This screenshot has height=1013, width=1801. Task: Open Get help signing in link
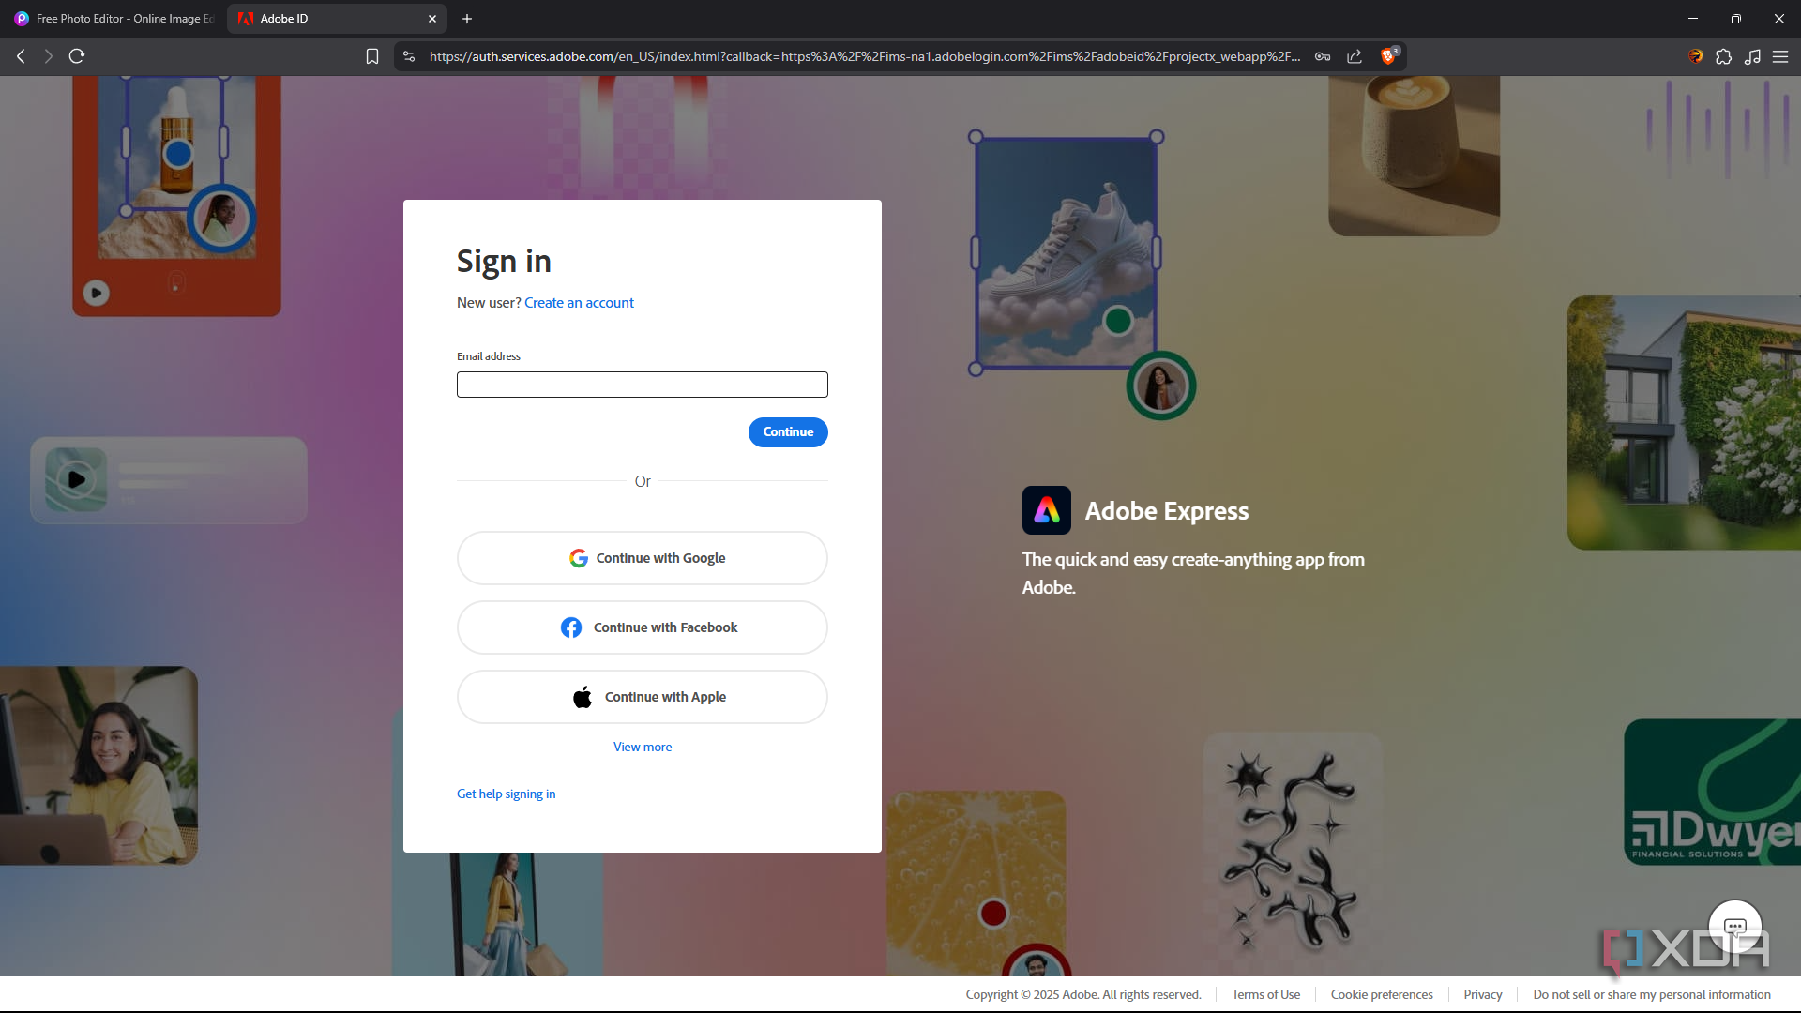click(x=507, y=794)
